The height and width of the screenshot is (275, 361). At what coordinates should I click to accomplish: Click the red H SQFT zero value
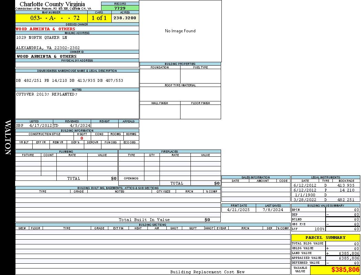81,138
